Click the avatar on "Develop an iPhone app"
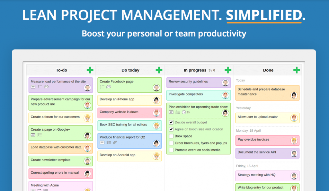 point(156,100)
